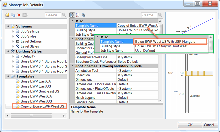Click the search icon next to property search

pyautogui.click(x=160, y=15)
